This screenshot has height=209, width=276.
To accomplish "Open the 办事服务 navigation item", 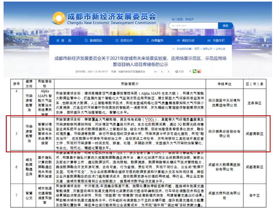I will click(x=155, y=40).
